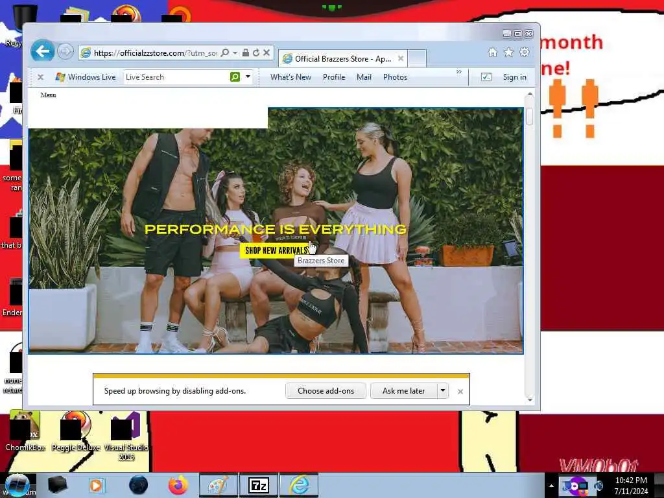Expand the Ask me later dropdown arrow

[442, 390]
